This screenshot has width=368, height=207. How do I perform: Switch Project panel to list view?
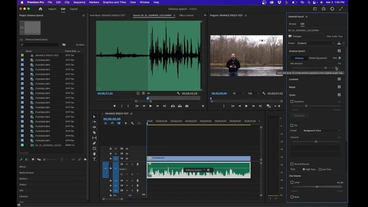click(27, 159)
